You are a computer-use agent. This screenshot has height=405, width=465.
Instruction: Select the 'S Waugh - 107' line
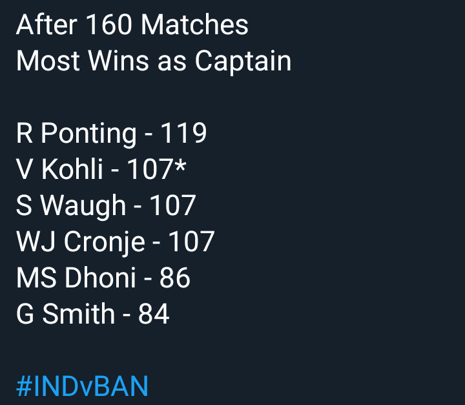pyautogui.click(x=106, y=206)
